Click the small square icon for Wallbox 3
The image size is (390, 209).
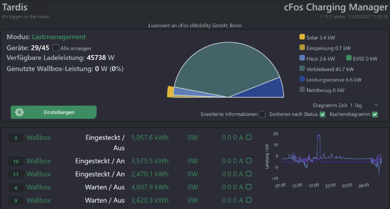click(x=249, y=137)
